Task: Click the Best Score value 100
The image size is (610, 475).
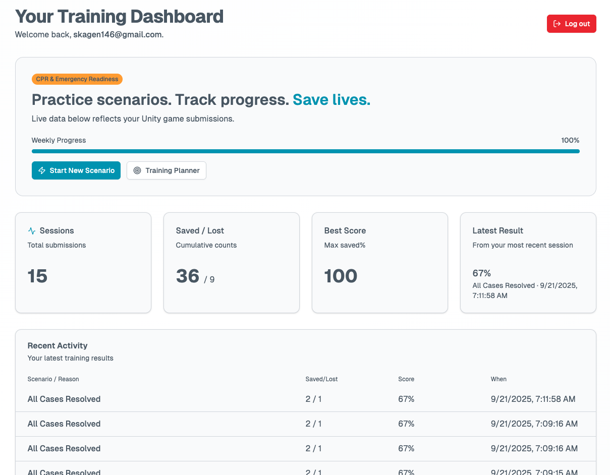Action: point(341,276)
